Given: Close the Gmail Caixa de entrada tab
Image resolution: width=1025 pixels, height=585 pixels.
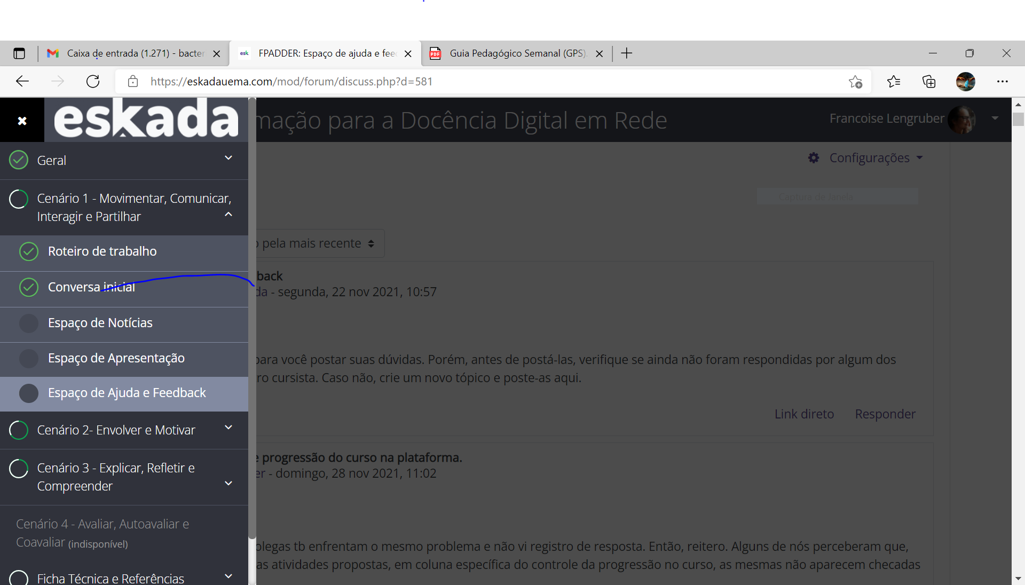Looking at the screenshot, I should [217, 54].
